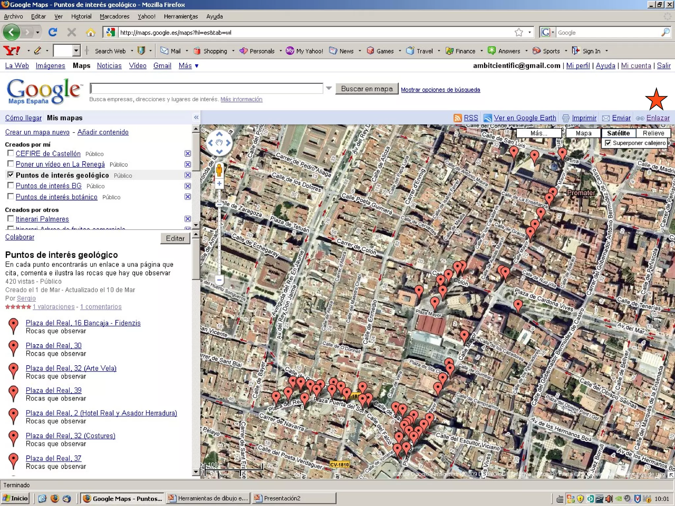Check the Poner un vídeo en La Renegà checkbox
The width and height of the screenshot is (675, 506).
(11, 164)
